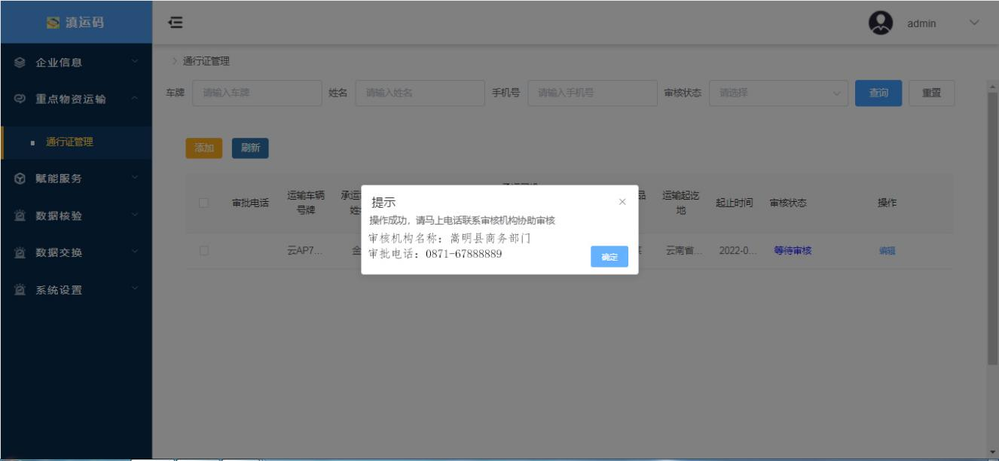Click the admin user avatar icon
999x461 pixels.
click(x=880, y=23)
